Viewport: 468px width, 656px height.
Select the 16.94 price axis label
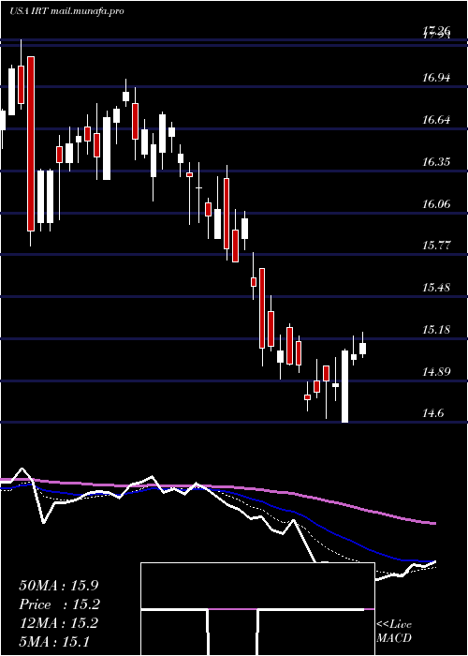436,78
